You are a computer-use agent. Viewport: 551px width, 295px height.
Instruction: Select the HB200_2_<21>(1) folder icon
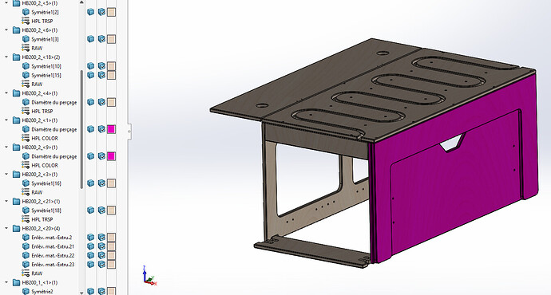[17, 201]
